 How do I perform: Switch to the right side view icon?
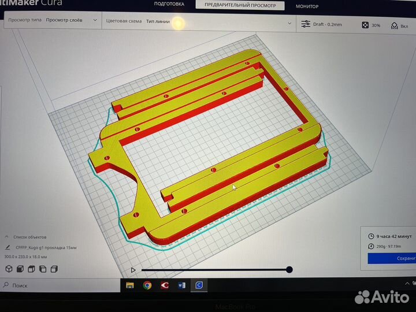[54, 269]
